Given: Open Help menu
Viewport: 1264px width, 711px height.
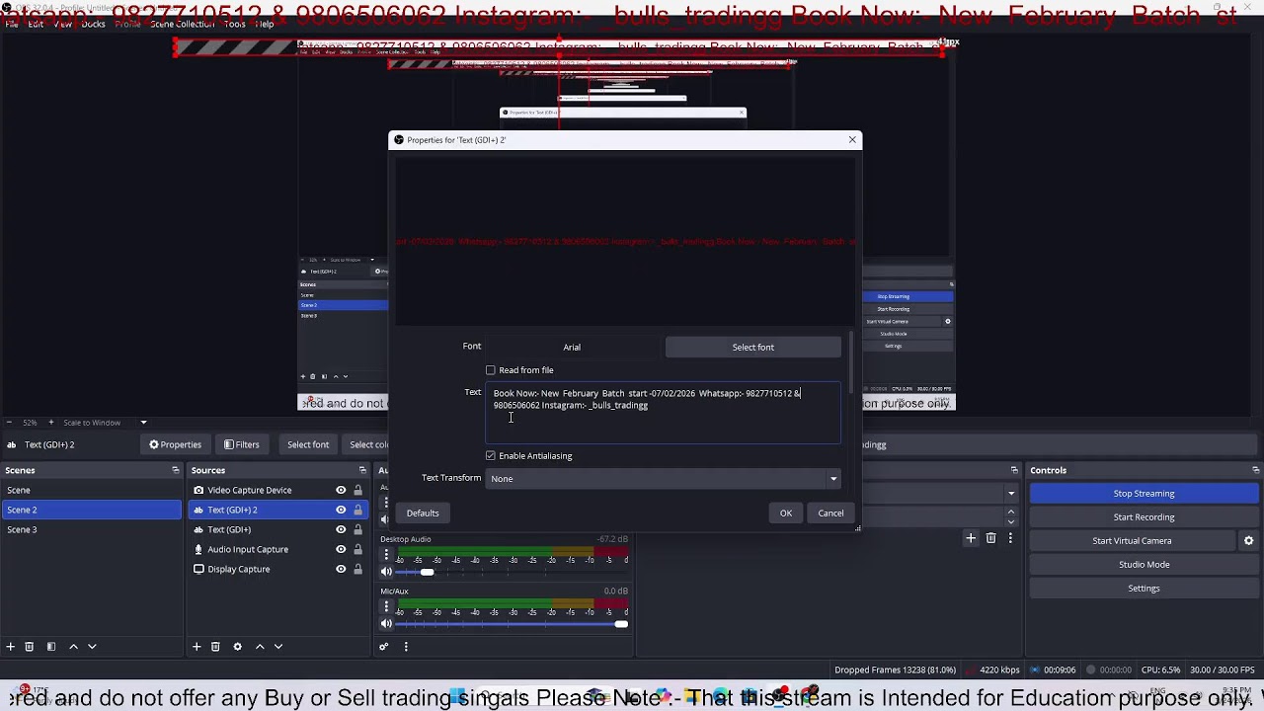Looking at the screenshot, I should click(x=265, y=24).
